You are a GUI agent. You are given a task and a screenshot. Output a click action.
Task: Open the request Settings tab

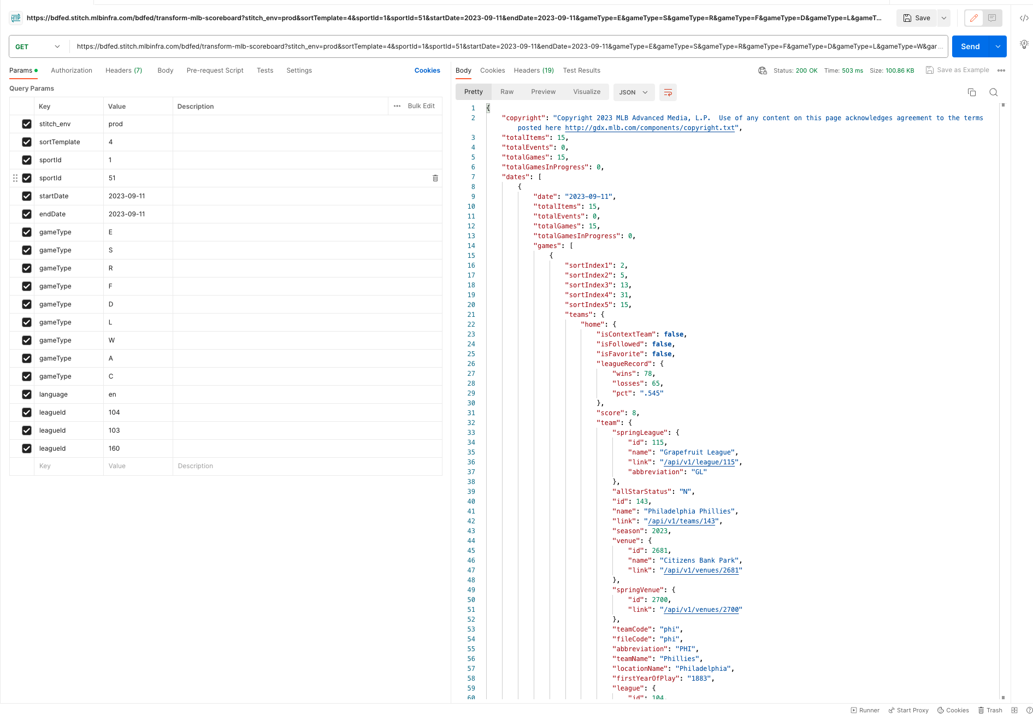point(299,70)
